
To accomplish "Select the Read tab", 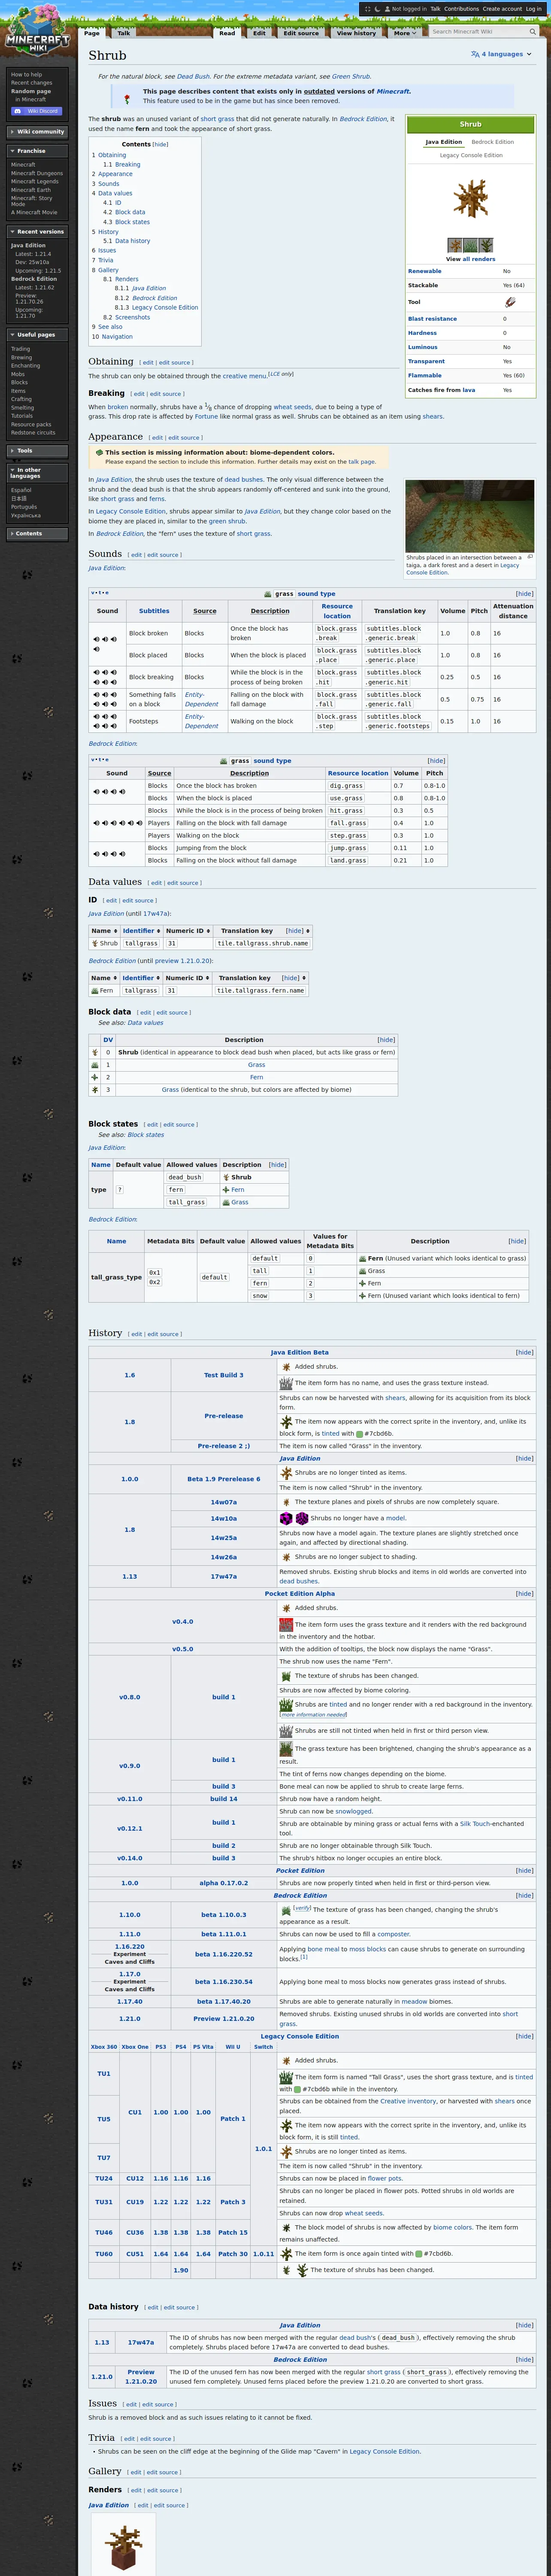I will click(x=227, y=33).
